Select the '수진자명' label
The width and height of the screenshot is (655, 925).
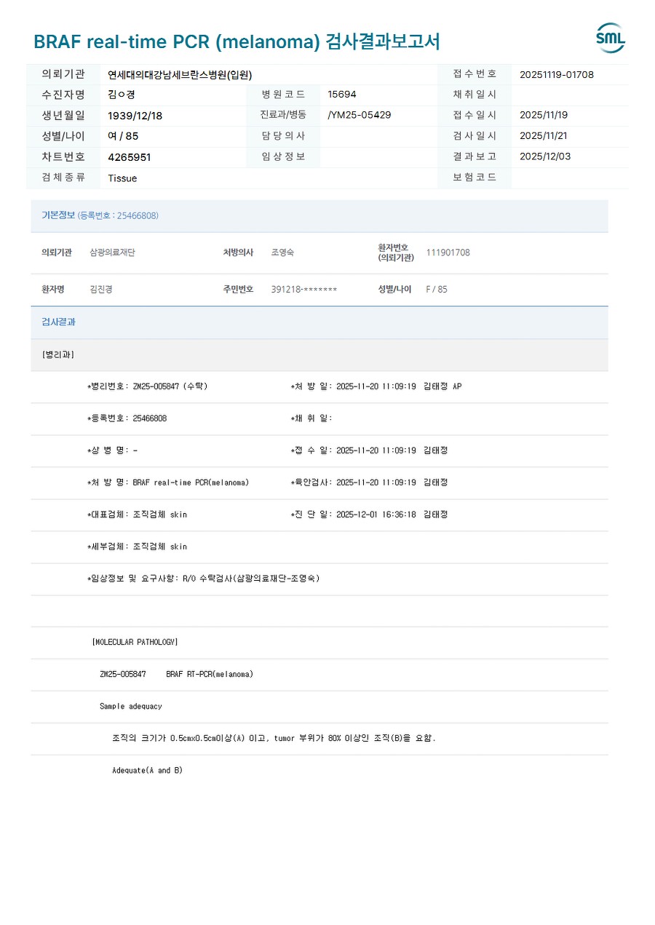click(x=63, y=94)
